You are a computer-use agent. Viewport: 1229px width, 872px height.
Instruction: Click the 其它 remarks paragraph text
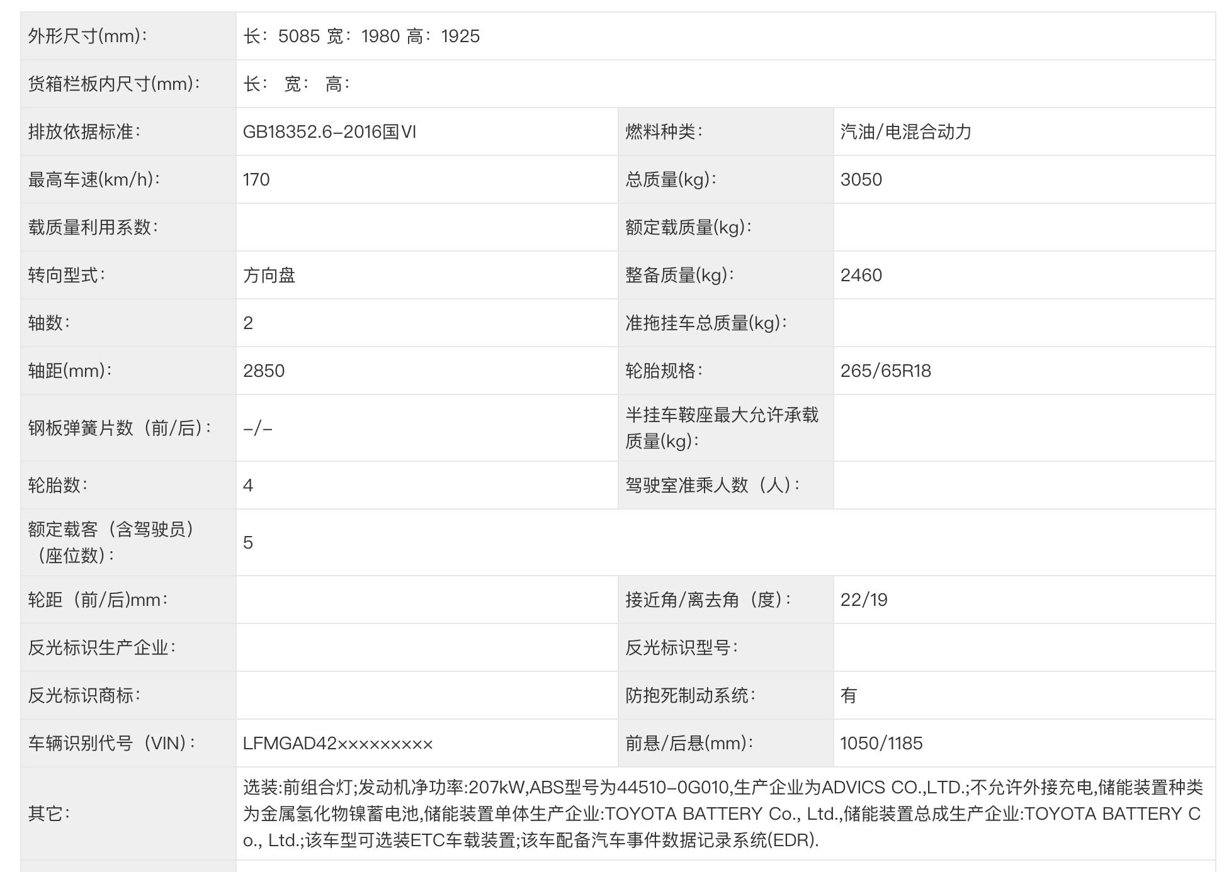(x=723, y=813)
